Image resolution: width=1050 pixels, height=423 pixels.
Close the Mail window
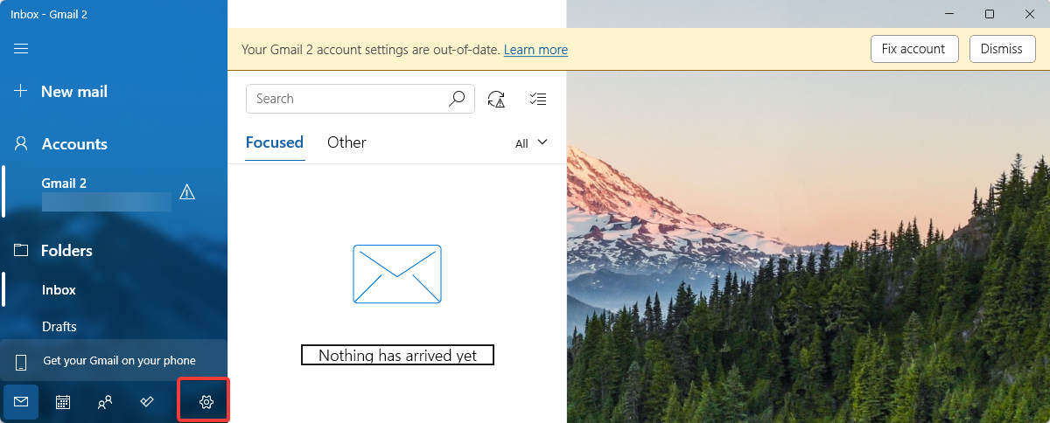pos(1030,14)
